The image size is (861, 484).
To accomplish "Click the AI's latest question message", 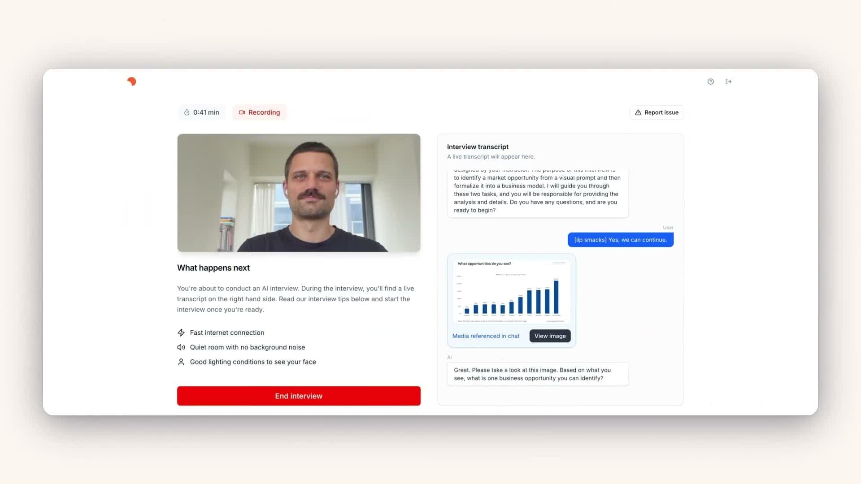I will click(537, 374).
